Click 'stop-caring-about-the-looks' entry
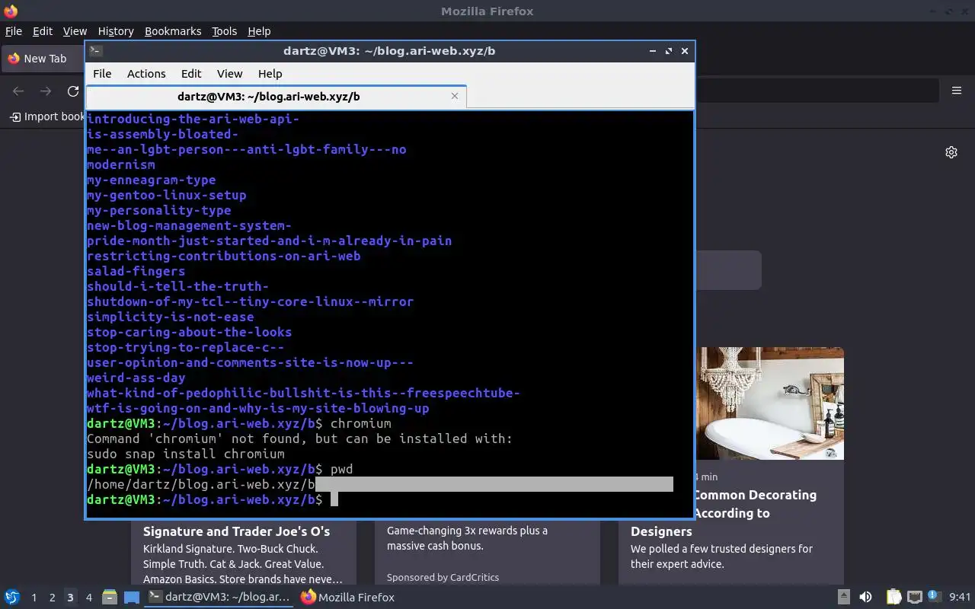This screenshot has height=609, width=975. pyautogui.click(x=190, y=332)
